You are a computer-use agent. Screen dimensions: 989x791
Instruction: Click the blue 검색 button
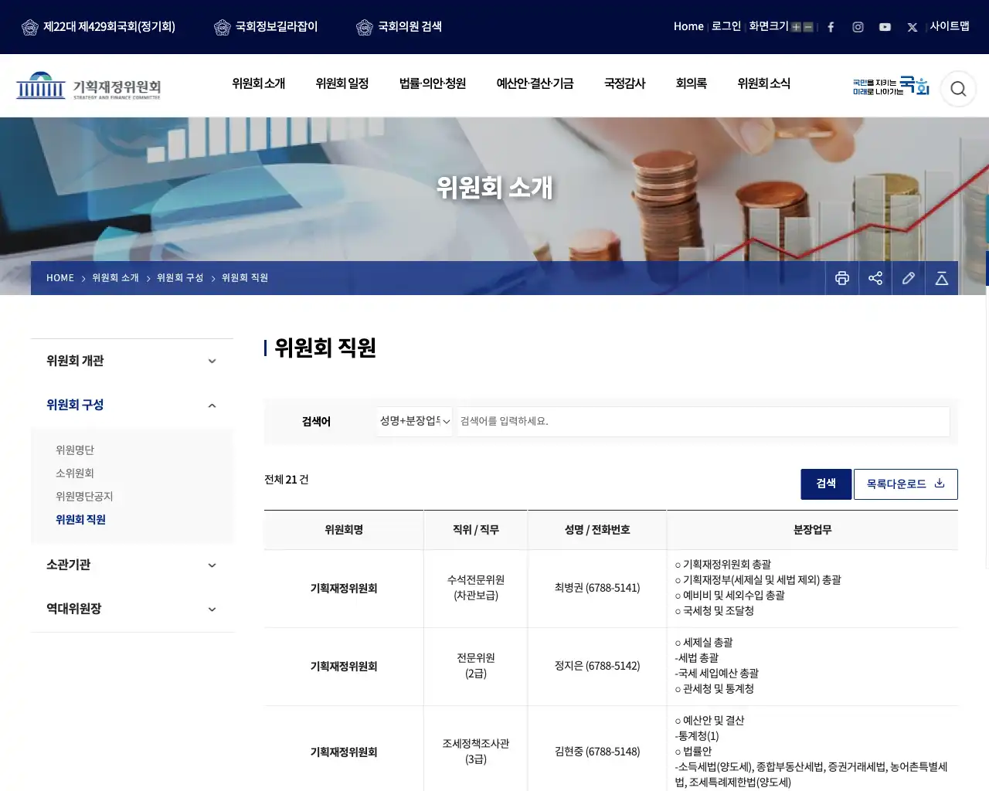pyautogui.click(x=826, y=484)
